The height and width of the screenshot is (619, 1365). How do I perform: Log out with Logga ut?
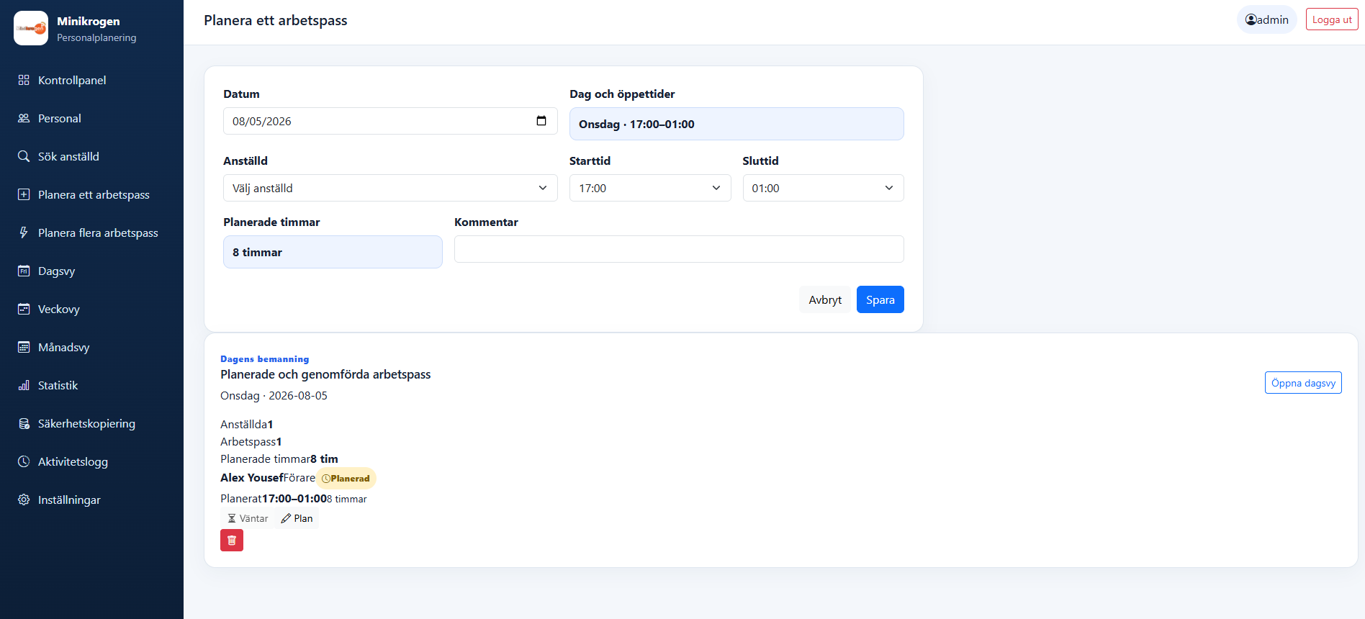[1332, 19]
